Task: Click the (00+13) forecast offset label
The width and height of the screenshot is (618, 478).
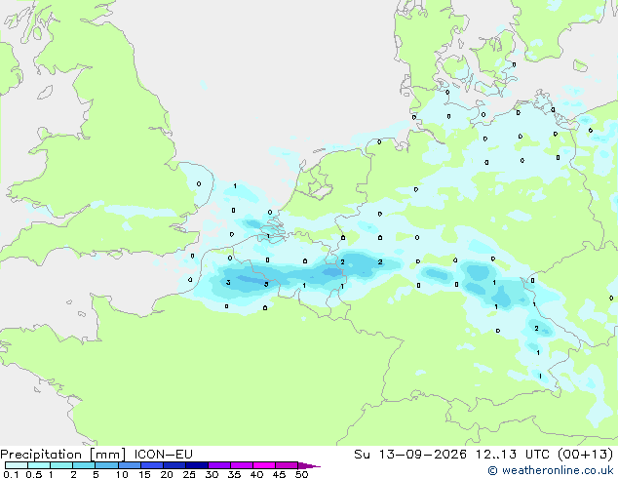Action: click(586, 454)
